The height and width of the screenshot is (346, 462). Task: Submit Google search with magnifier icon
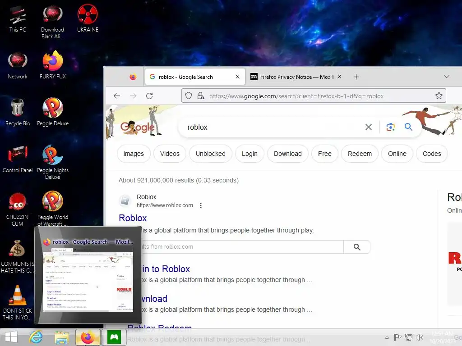(408, 127)
